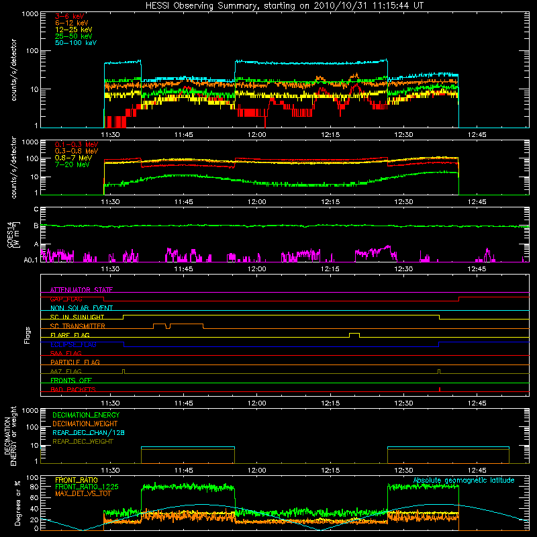Click the DECIMATION_ENERGY legend label

[x=86, y=415]
